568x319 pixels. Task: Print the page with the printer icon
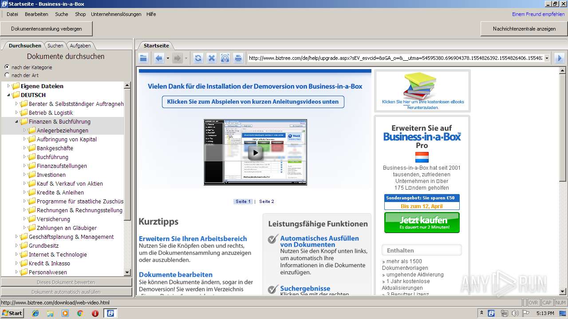point(238,58)
